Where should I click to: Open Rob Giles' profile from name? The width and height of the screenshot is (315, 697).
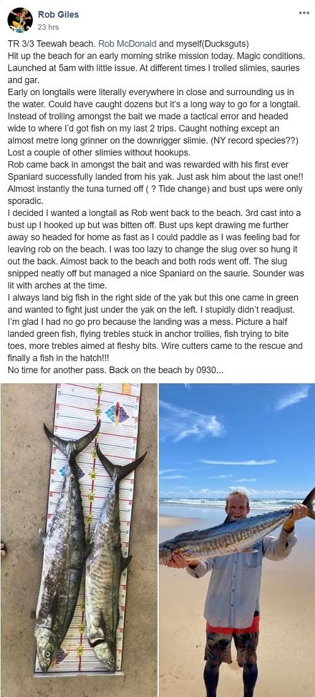[59, 14]
